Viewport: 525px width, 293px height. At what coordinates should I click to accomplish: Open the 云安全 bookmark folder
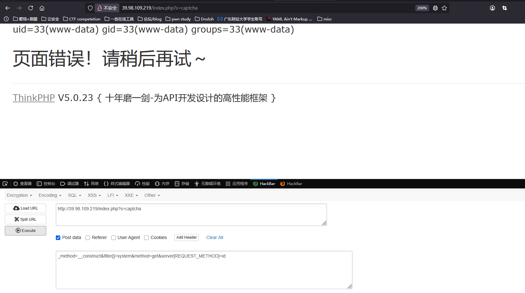coord(50,19)
